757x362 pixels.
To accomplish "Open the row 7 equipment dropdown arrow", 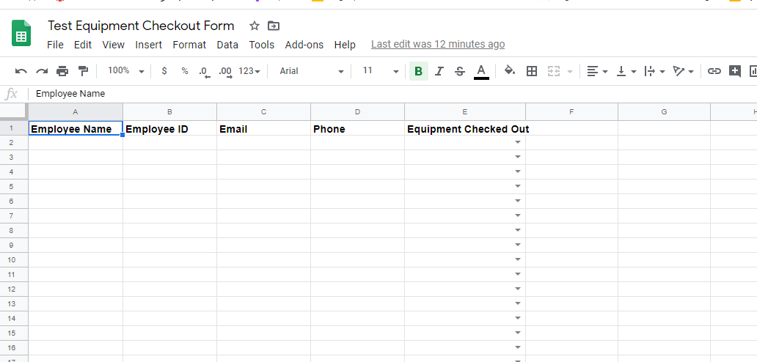I will pos(518,215).
